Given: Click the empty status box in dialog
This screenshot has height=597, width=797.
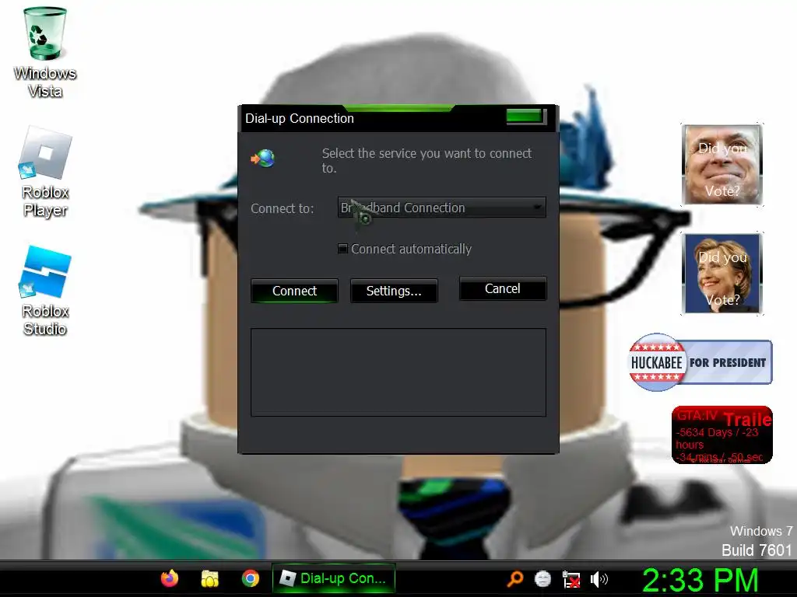Looking at the screenshot, I should [398, 372].
